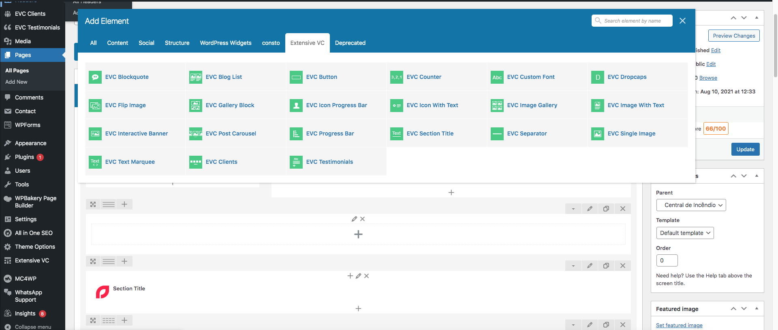The image size is (778, 330).
Task: Select the consto tab
Action: (271, 43)
